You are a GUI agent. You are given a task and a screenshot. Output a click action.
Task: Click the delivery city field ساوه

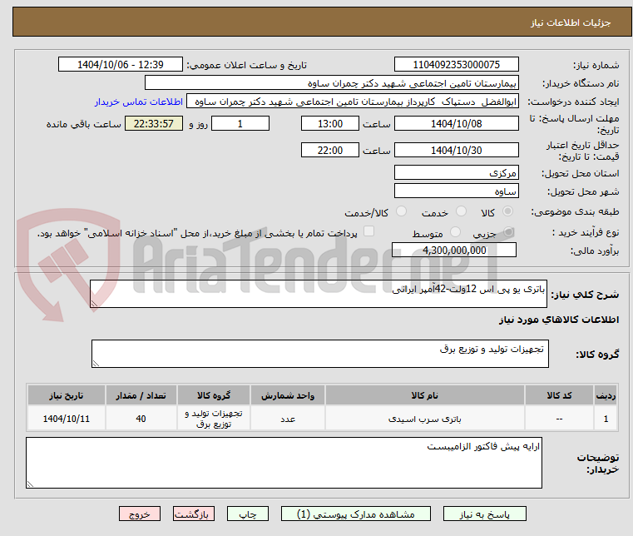pyautogui.click(x=456, y=191)
